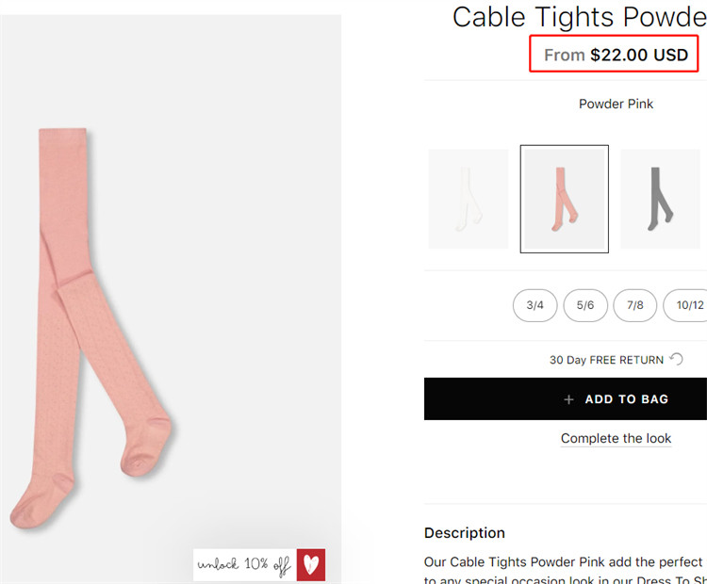The height and width of the screenshot is (584, 707).
Task: Click the Powder Pink color name label
Action: 616,104
